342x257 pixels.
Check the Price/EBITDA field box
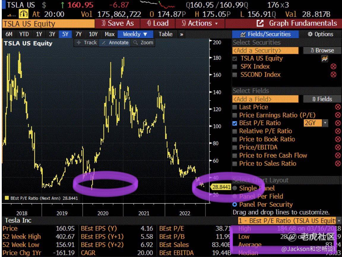coord(235,147)
